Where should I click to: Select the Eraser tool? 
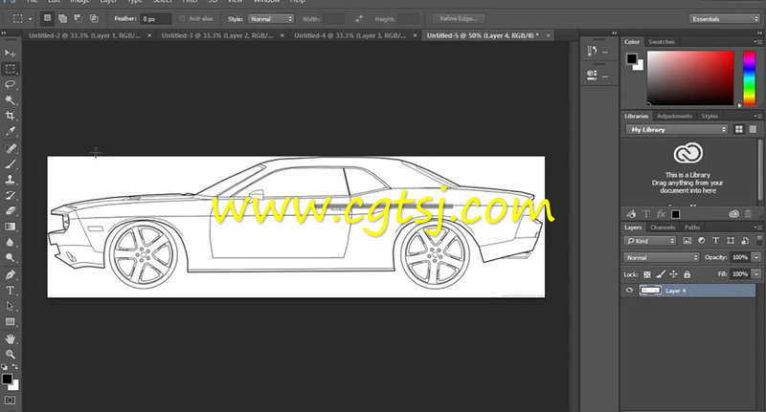10,210
